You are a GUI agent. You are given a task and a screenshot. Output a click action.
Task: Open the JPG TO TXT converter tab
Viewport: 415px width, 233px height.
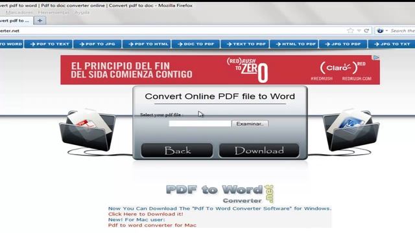pyautogui.click(x=392, y=44)
